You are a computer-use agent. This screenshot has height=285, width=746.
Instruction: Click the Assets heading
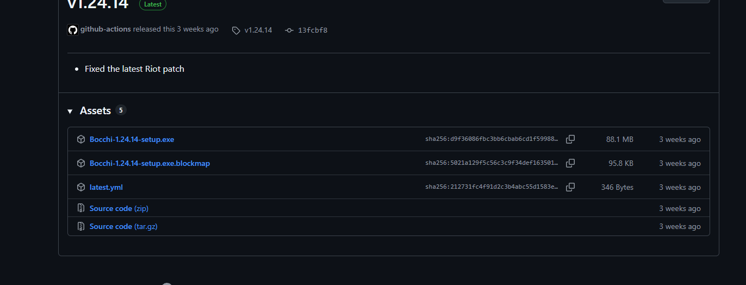95,110
